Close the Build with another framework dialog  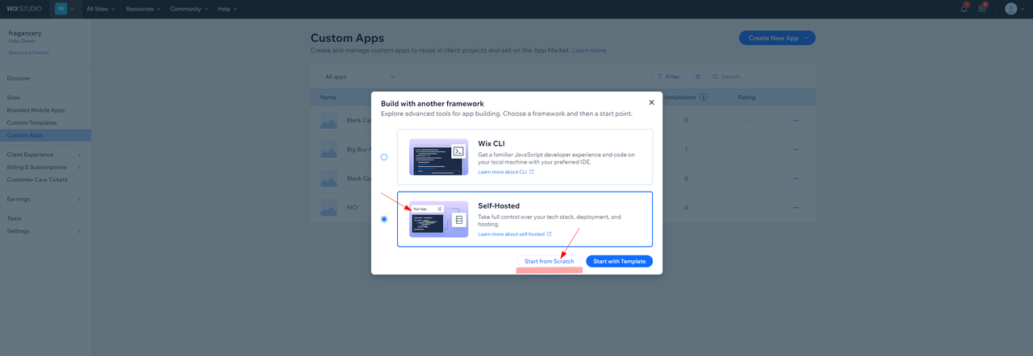651,102
